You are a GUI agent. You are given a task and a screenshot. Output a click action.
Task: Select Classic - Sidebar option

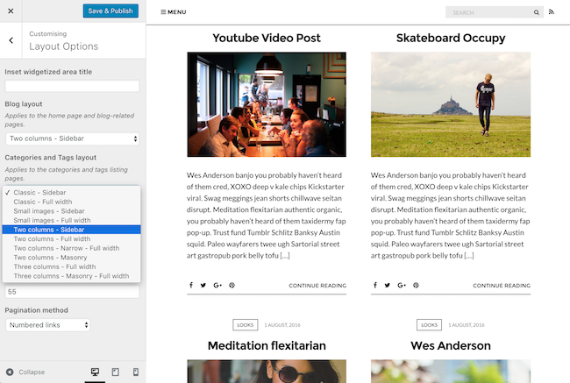click(x=71, y=193)
